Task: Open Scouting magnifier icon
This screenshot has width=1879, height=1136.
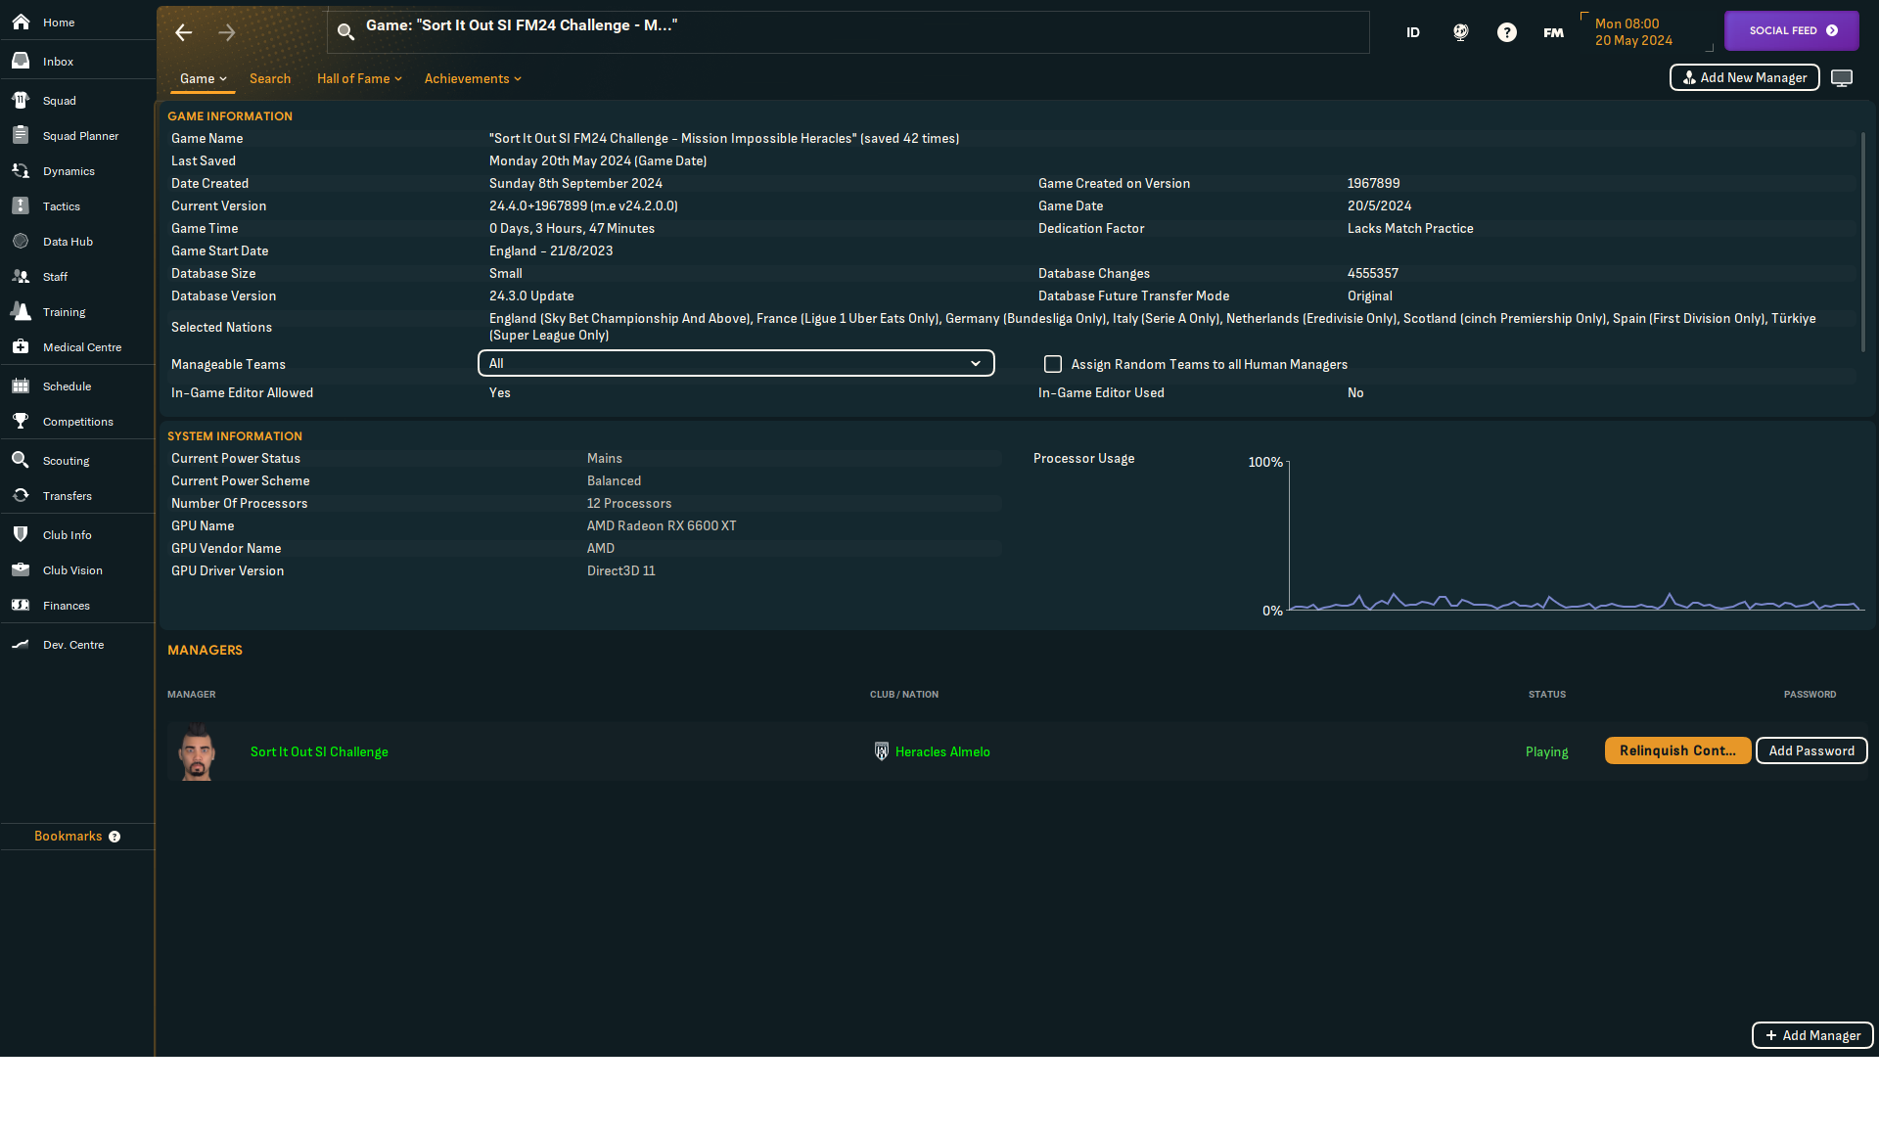Action: 21,460
